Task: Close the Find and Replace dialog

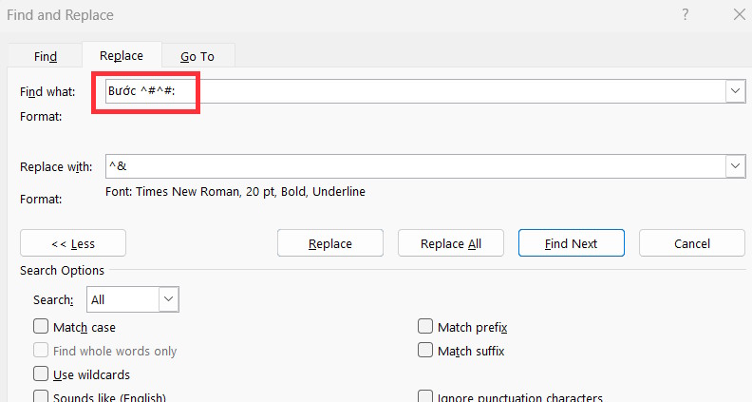Action: tap(739, 14)
